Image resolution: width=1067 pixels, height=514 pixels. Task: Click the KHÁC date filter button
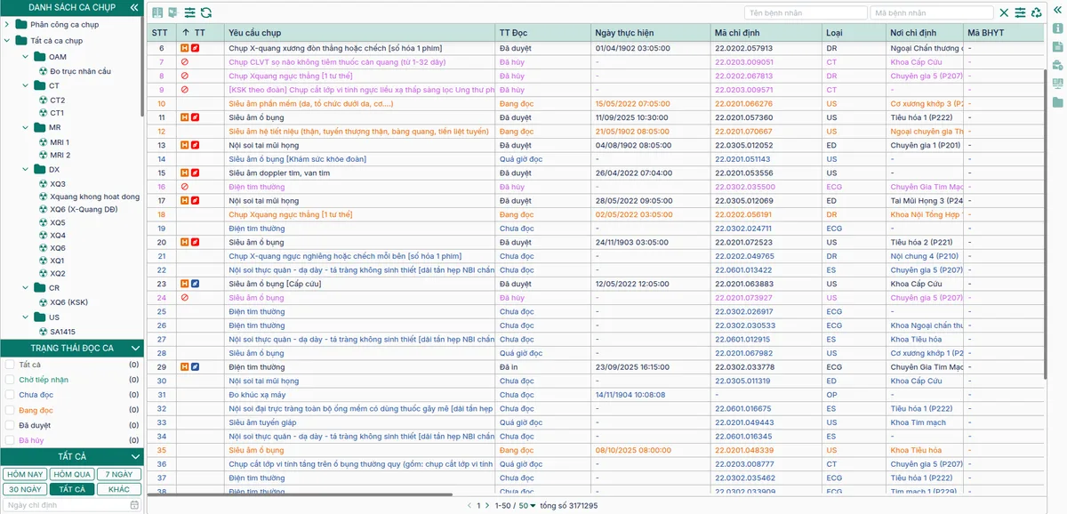pyautogui.click(x=118, y=490)
